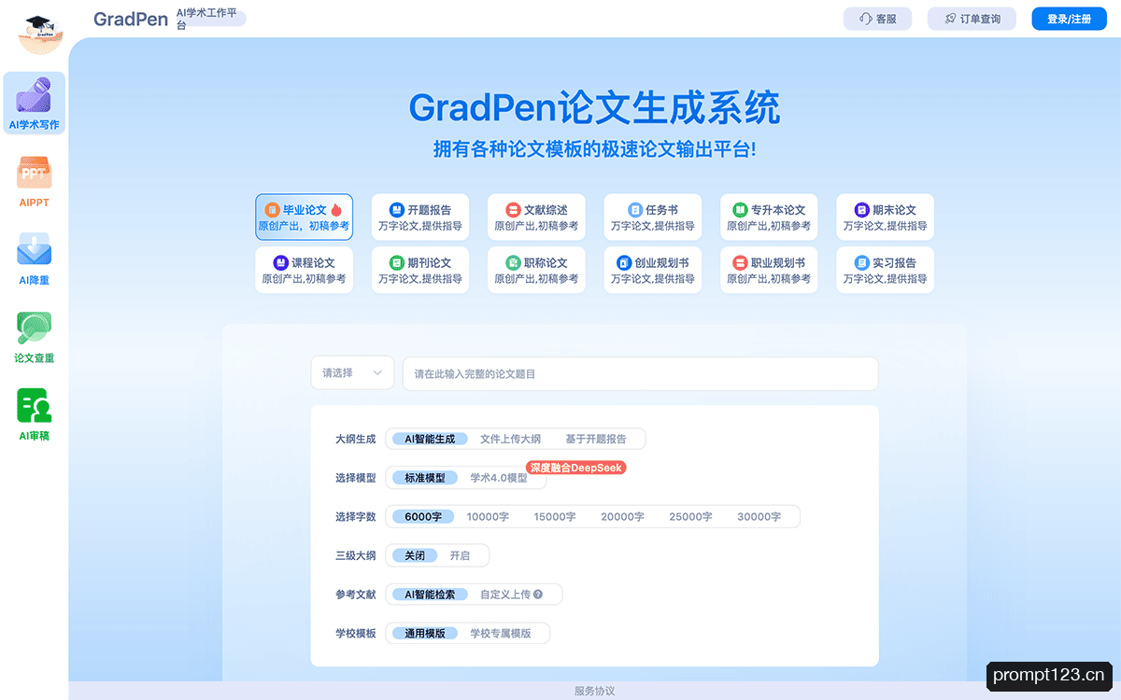The width and height of the screenshot is (1121, 700).
Task: Open the 请选择 dropdown
Action: coord(352,373)
